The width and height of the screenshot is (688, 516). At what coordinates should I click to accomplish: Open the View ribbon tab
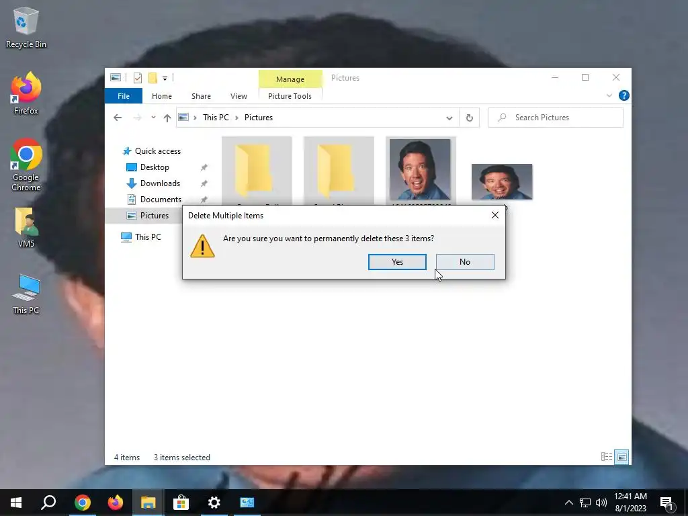click(239, 95)
